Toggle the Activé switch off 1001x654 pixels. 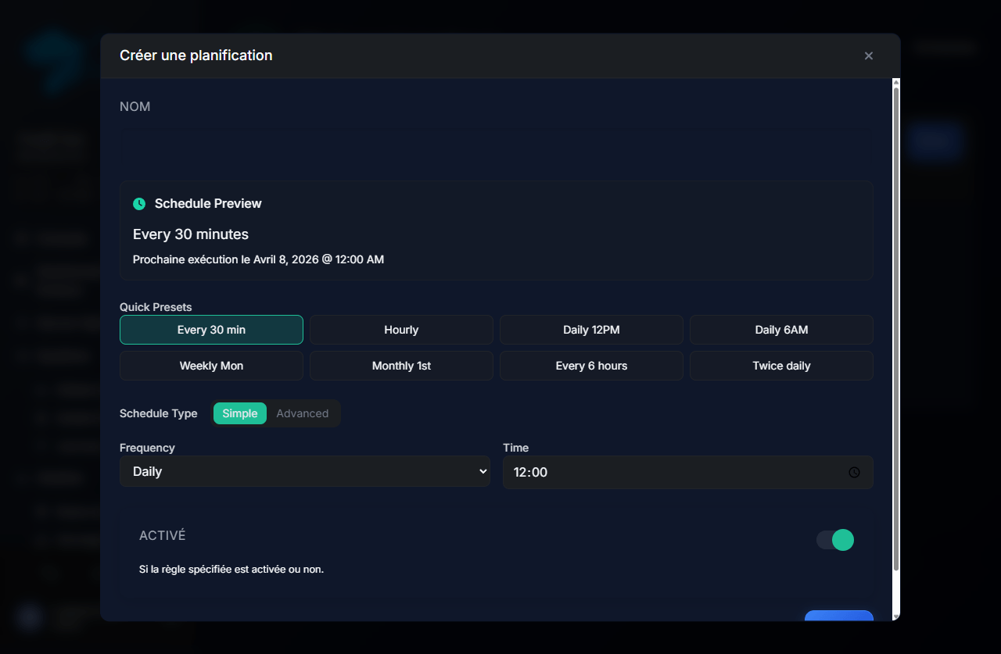click(835, 540)
